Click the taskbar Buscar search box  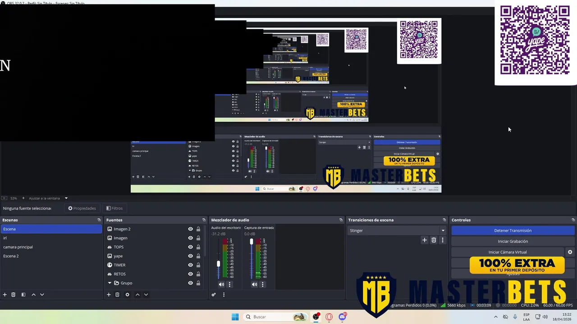point(276,317)
